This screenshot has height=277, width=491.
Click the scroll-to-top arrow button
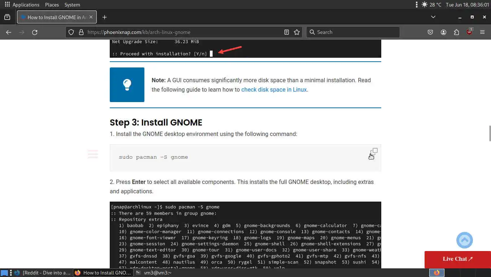(465, 240)
